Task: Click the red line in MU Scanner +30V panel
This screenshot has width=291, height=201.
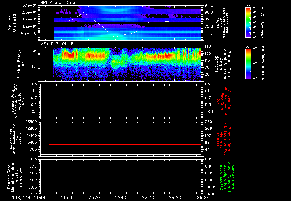Action: click(125, 110)
